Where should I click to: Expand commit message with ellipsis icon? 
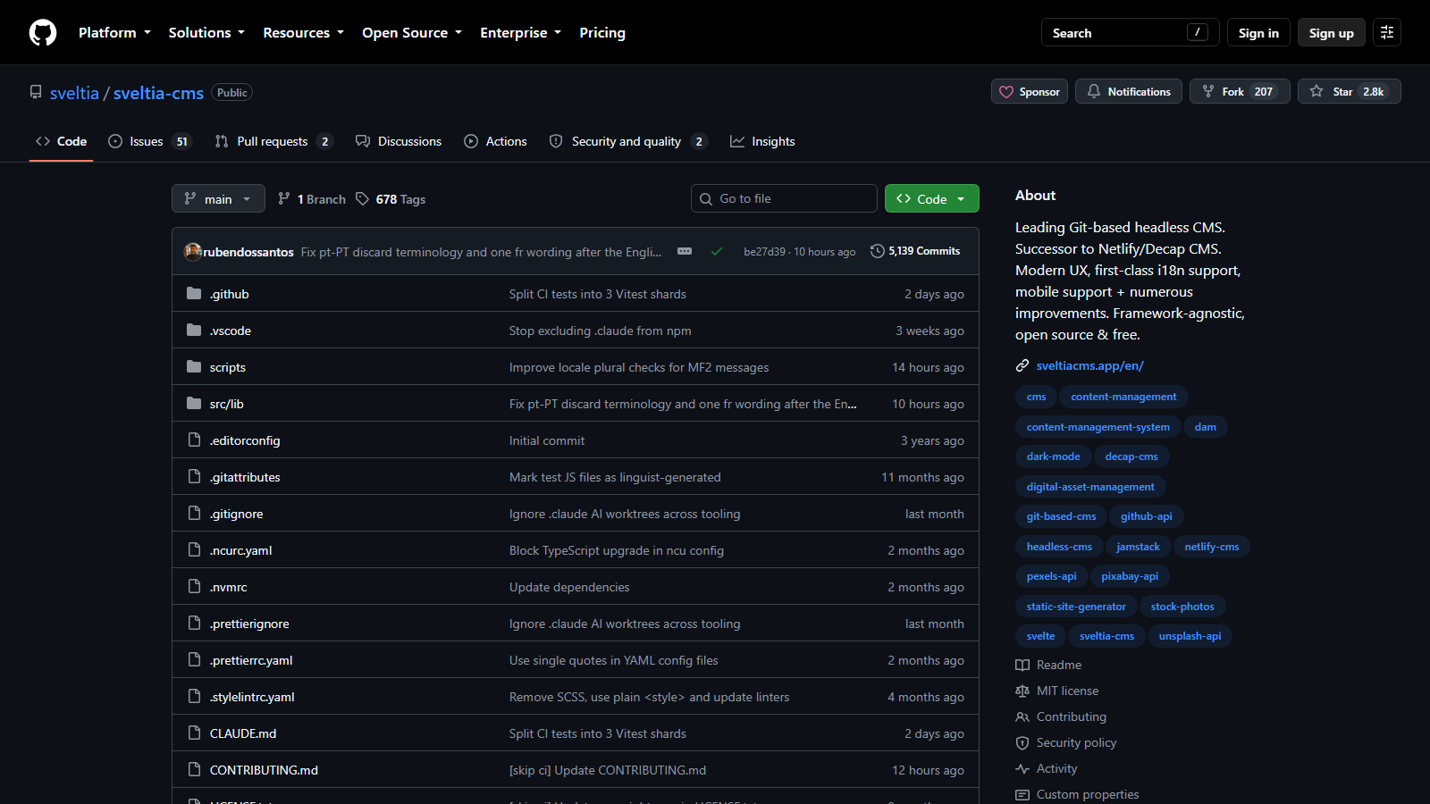[x=685, y=252]
